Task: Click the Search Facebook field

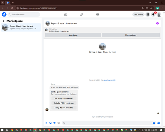Action: tap(24, 15)
